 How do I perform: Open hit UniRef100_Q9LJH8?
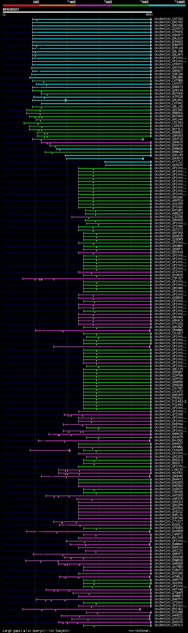tap(169, 52)
